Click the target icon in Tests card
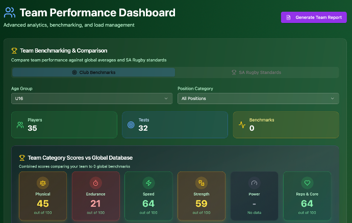Screen dimensions: 352x223 [x=131, y=125]
